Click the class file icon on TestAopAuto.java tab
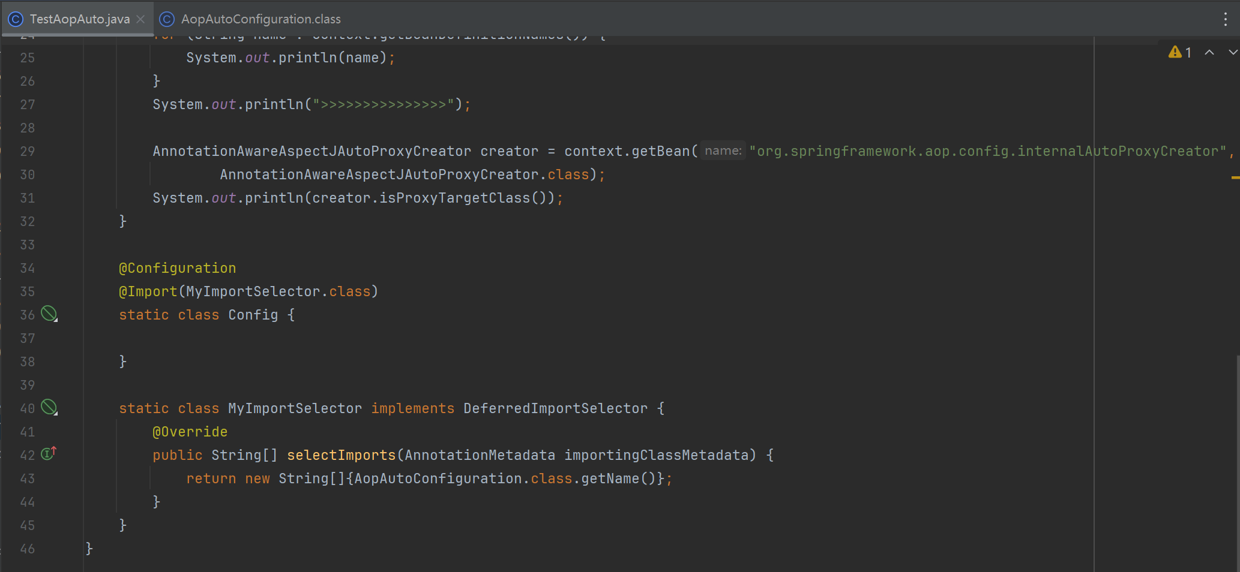 16,19
